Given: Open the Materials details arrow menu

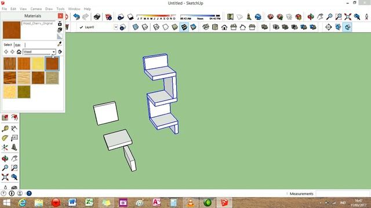Looking at the screenshot, I should click(60, 52).
